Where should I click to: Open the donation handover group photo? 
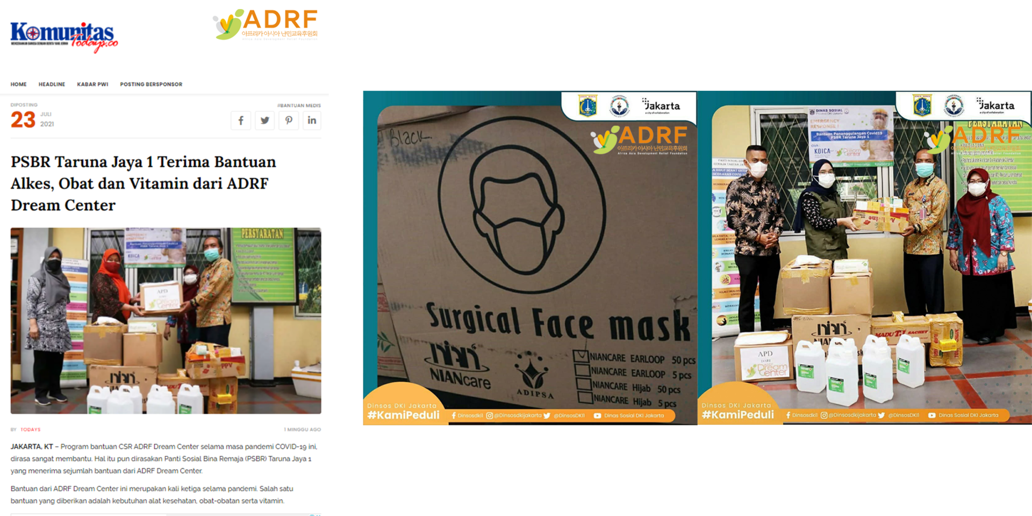tap(865, 258)
